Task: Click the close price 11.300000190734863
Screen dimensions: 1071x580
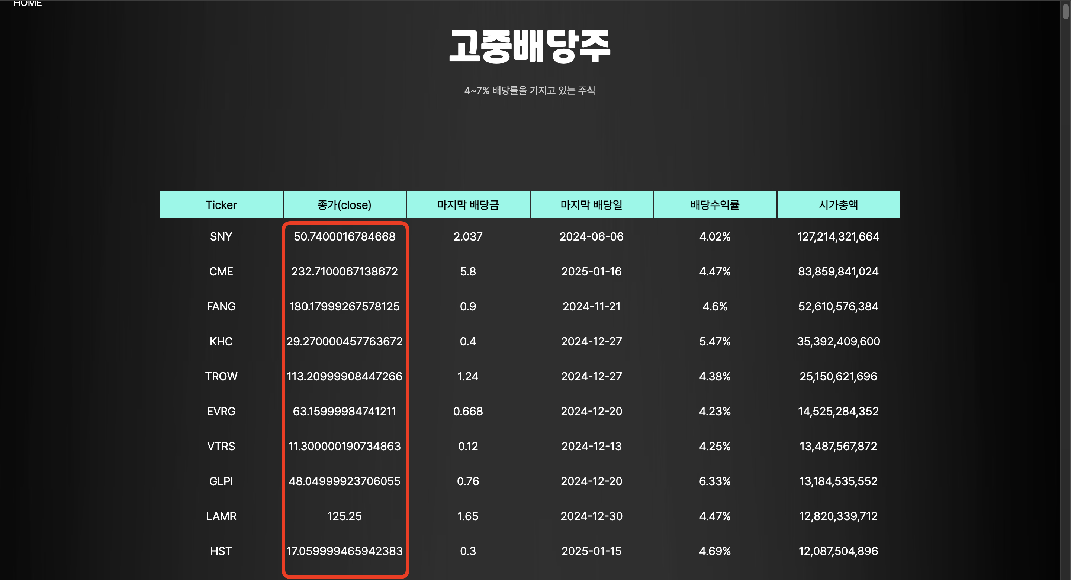Action: coord(345,446)
